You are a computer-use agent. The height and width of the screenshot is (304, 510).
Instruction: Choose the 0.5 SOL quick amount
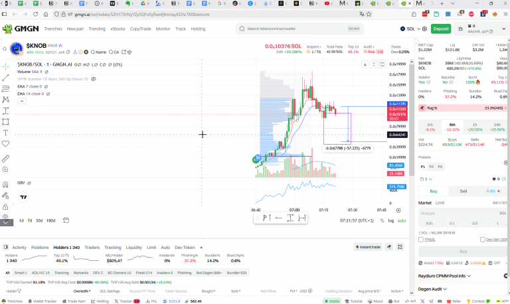click(475, 224)
